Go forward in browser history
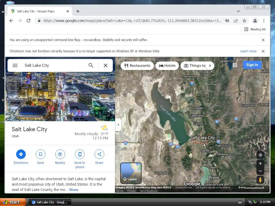This screenshot has width=275, height=206. click(20, 21)
